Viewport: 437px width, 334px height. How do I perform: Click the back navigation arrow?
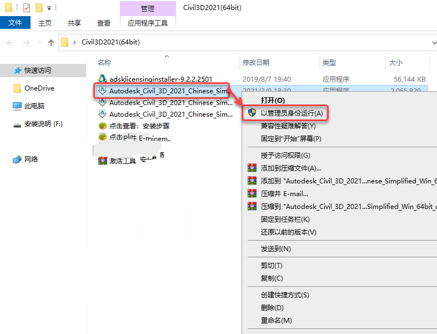10,43
